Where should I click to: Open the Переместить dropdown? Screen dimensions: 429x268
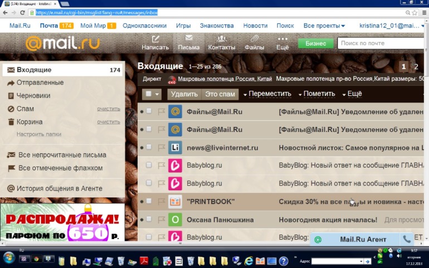tap(267, 94)
